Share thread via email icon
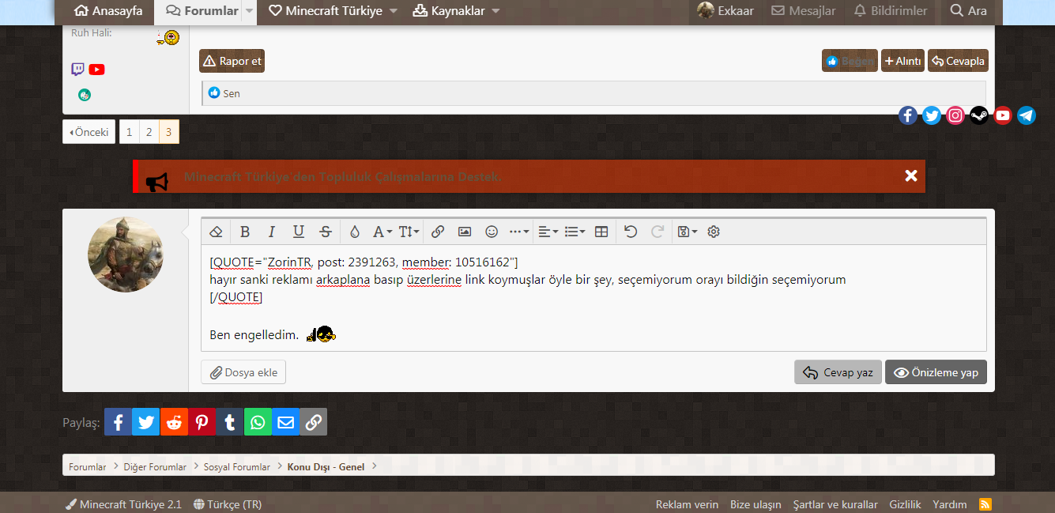The width and height of the screenshot is (1055, 513). pos(286,422)
